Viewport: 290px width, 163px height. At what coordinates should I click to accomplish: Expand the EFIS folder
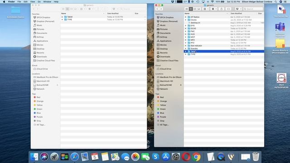pyautogui.click(x=186, y=25)
